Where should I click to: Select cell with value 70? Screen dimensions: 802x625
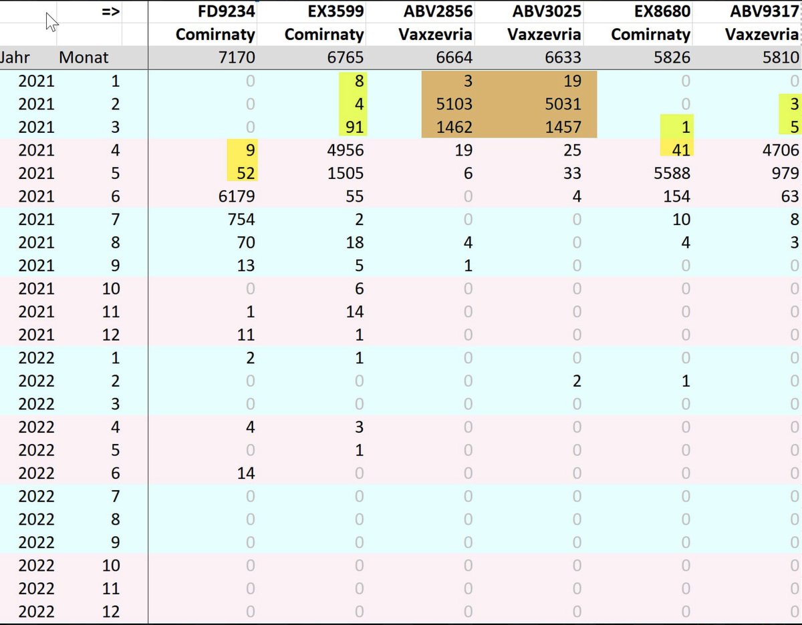point(246,243)
